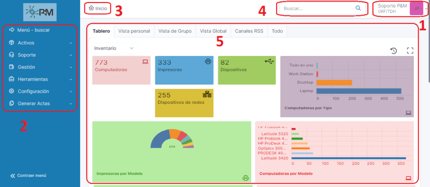This screenshot has width=430, height=187.
Task: Click the JP user avatar
Action: click(416, 8)
